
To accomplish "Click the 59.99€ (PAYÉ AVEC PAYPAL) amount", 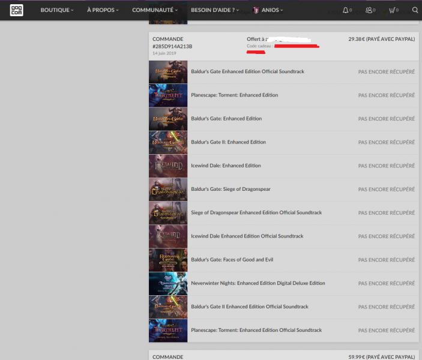I will pos(382,357).
